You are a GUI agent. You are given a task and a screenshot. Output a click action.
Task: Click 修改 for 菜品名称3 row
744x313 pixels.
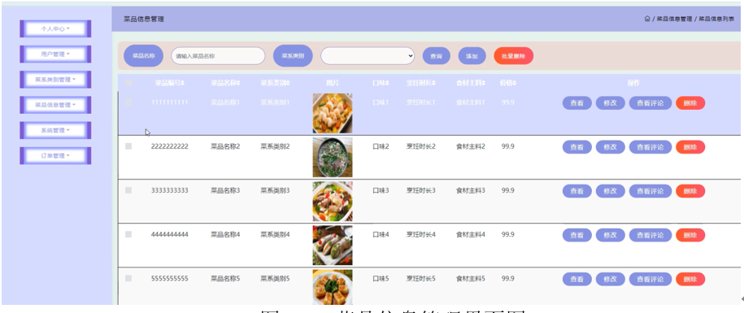610,191
